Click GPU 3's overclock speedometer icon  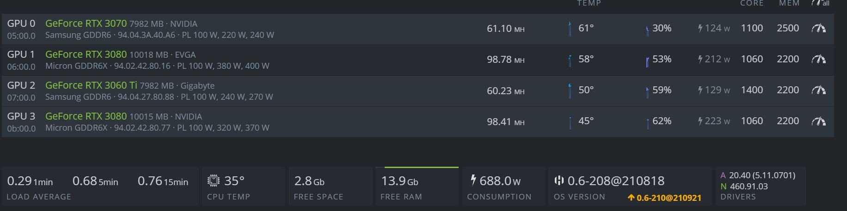click(818, 121)
